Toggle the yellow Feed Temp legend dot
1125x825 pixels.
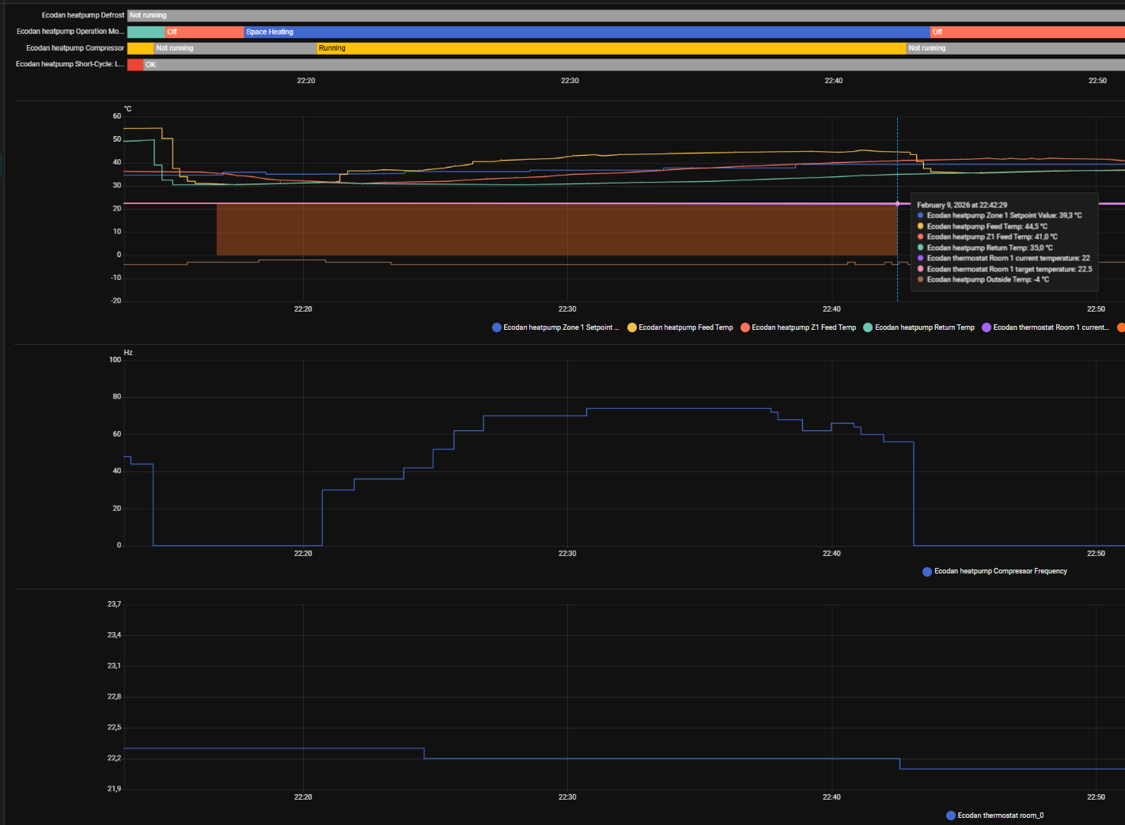[x=632, y=327]
